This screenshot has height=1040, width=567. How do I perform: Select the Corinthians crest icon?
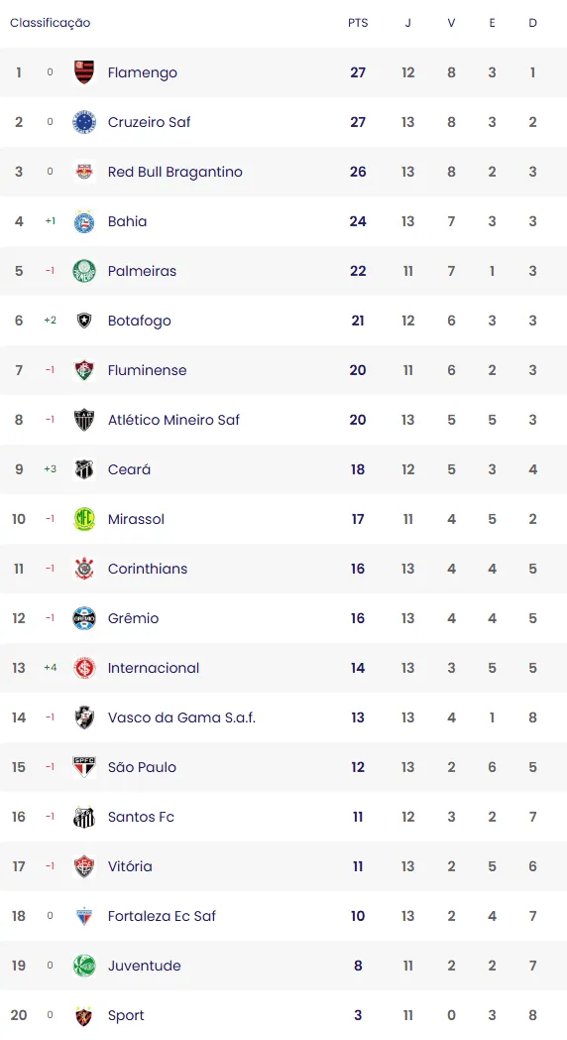84,569
